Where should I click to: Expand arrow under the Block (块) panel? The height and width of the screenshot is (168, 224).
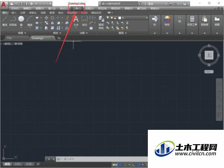[155, 33]
